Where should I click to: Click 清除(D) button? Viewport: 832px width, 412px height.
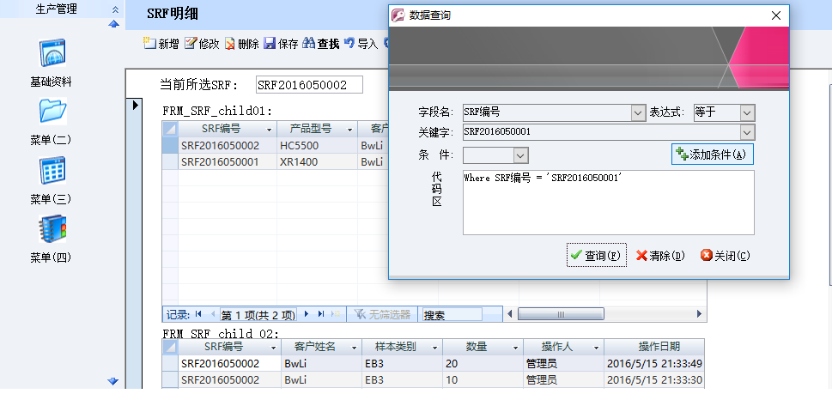coord(660,256)
